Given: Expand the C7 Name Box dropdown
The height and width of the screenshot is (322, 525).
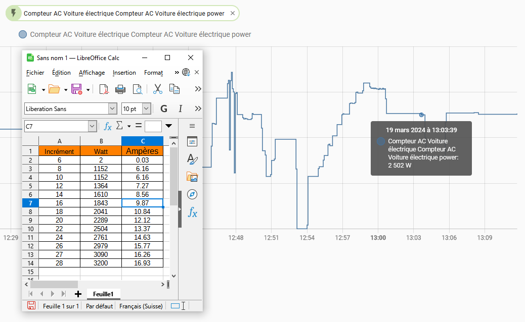Looking at the screenshot, I should point(92,126).
